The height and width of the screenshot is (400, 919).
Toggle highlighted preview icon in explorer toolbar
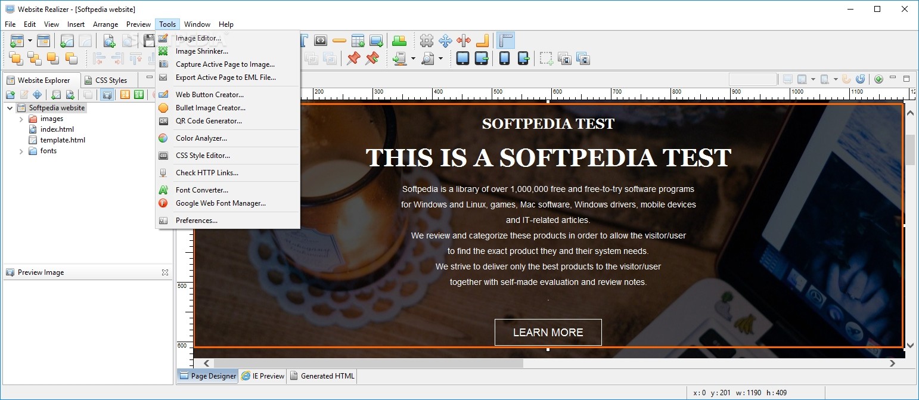tap(107, 94)
